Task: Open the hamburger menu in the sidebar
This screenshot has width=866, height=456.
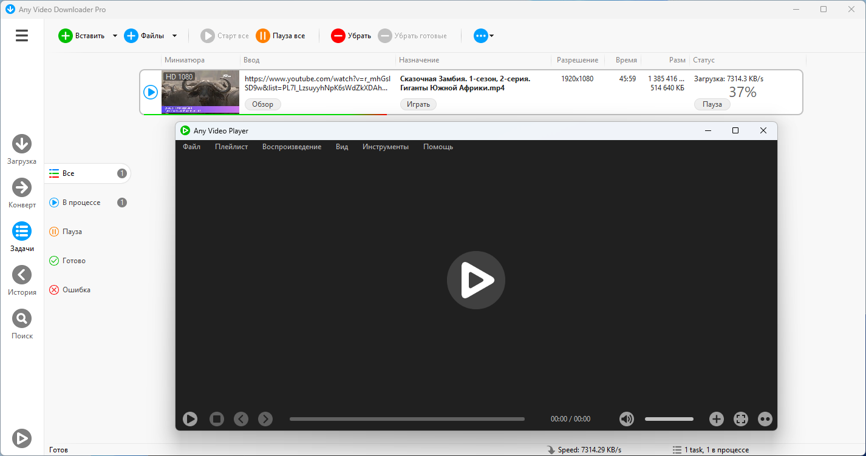Action: point(22,36)
